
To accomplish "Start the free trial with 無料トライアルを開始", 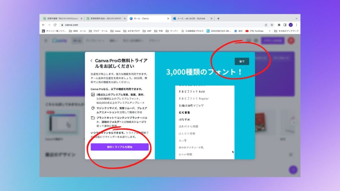I will point(120,147).
